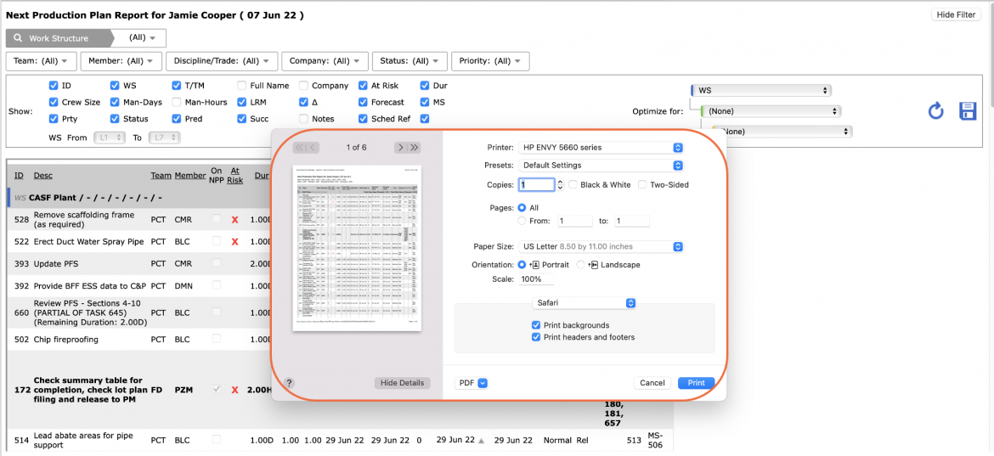Sort by the Desc column header
The height and width of the screenshot is (456, 994).
coord(43,175)
